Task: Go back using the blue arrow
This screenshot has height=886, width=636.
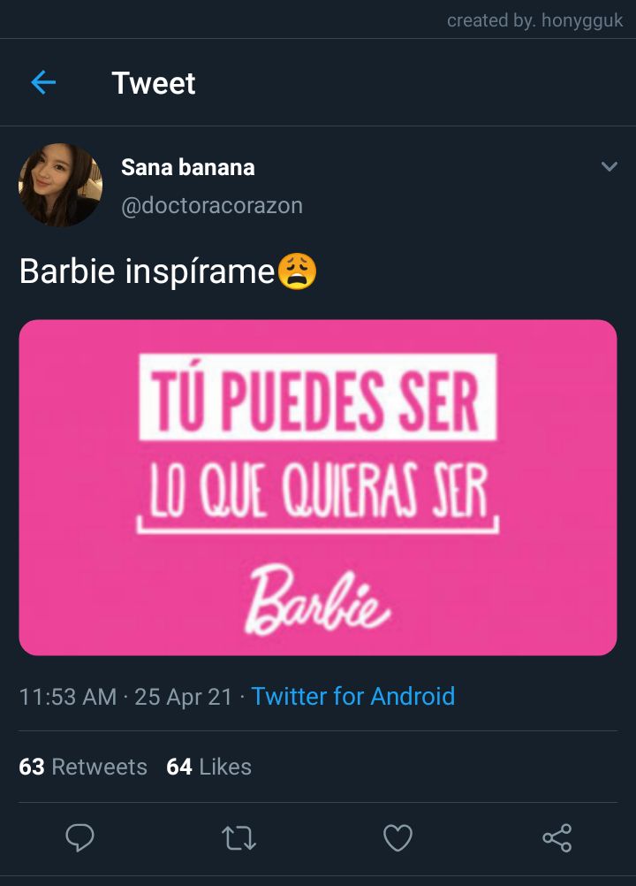Action: coord(43,82)
